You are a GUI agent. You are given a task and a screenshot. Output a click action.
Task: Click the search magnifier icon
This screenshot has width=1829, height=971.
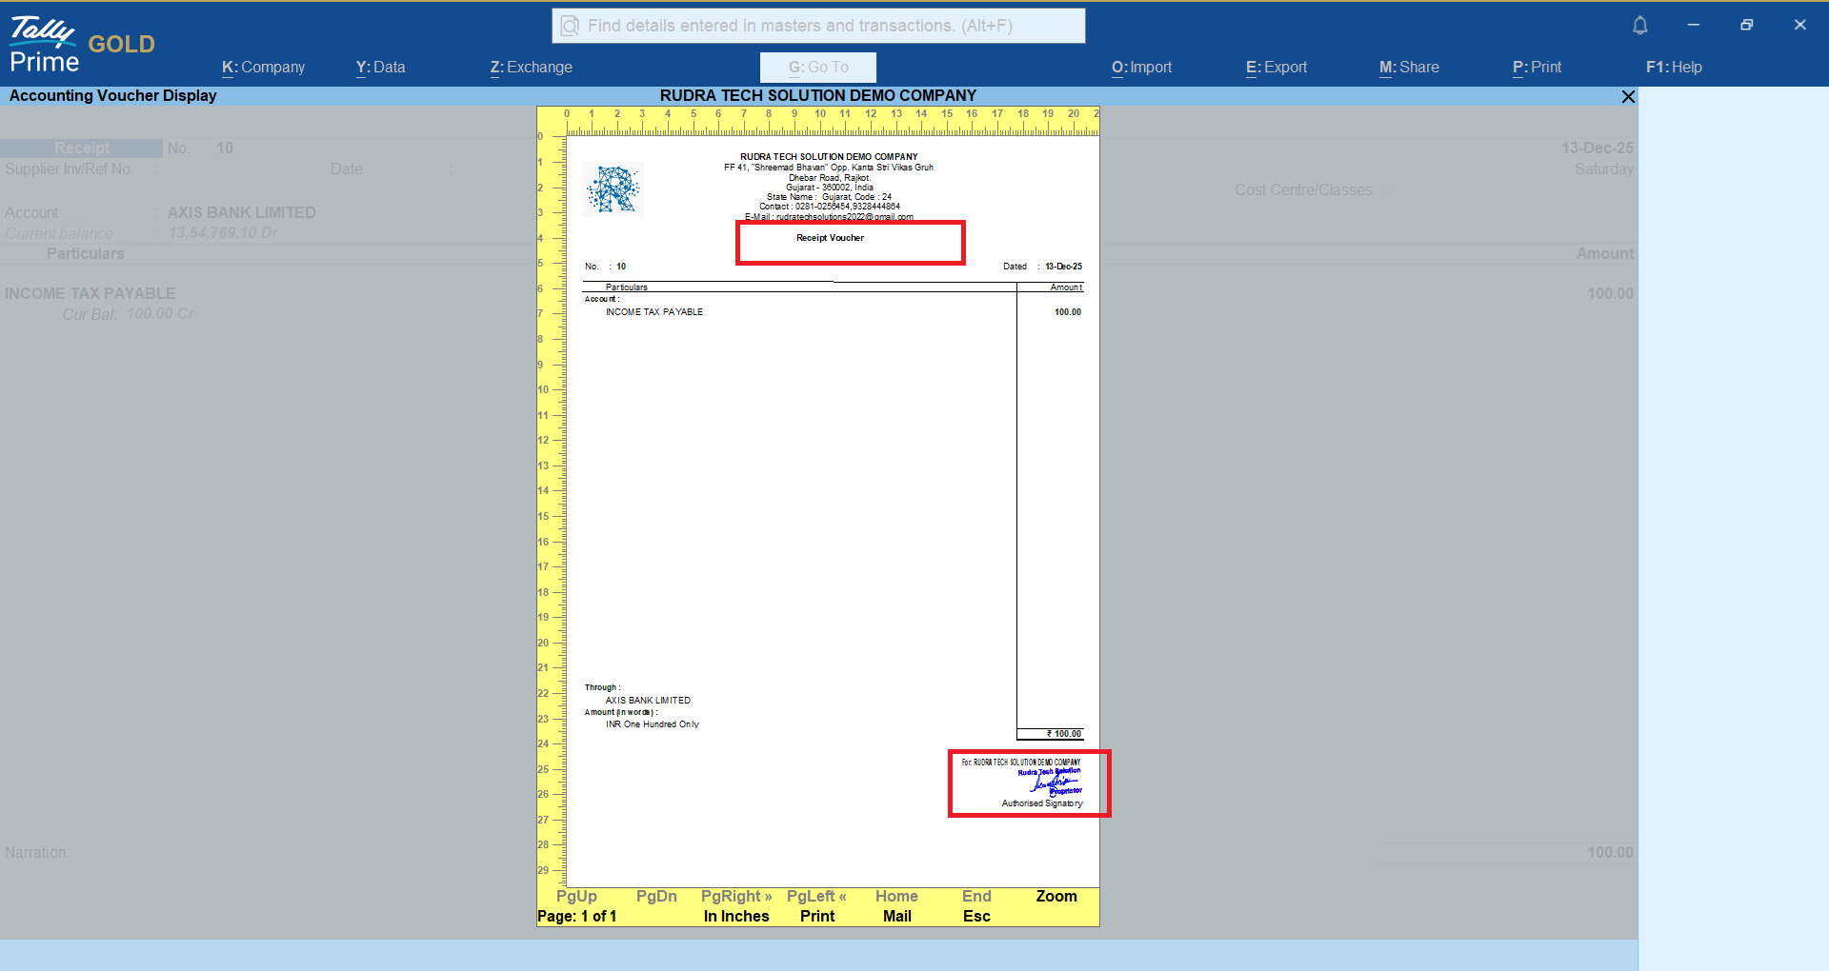tap(570, 26)
